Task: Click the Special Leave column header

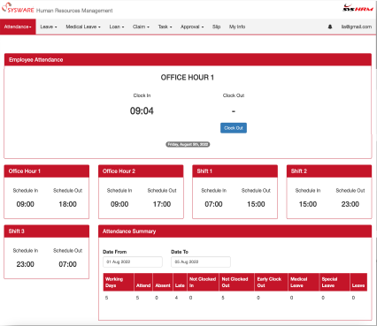Action: pos(335,282)
